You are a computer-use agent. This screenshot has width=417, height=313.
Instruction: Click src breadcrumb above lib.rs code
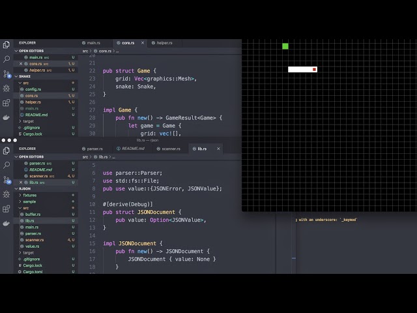[x=85, y=157]
